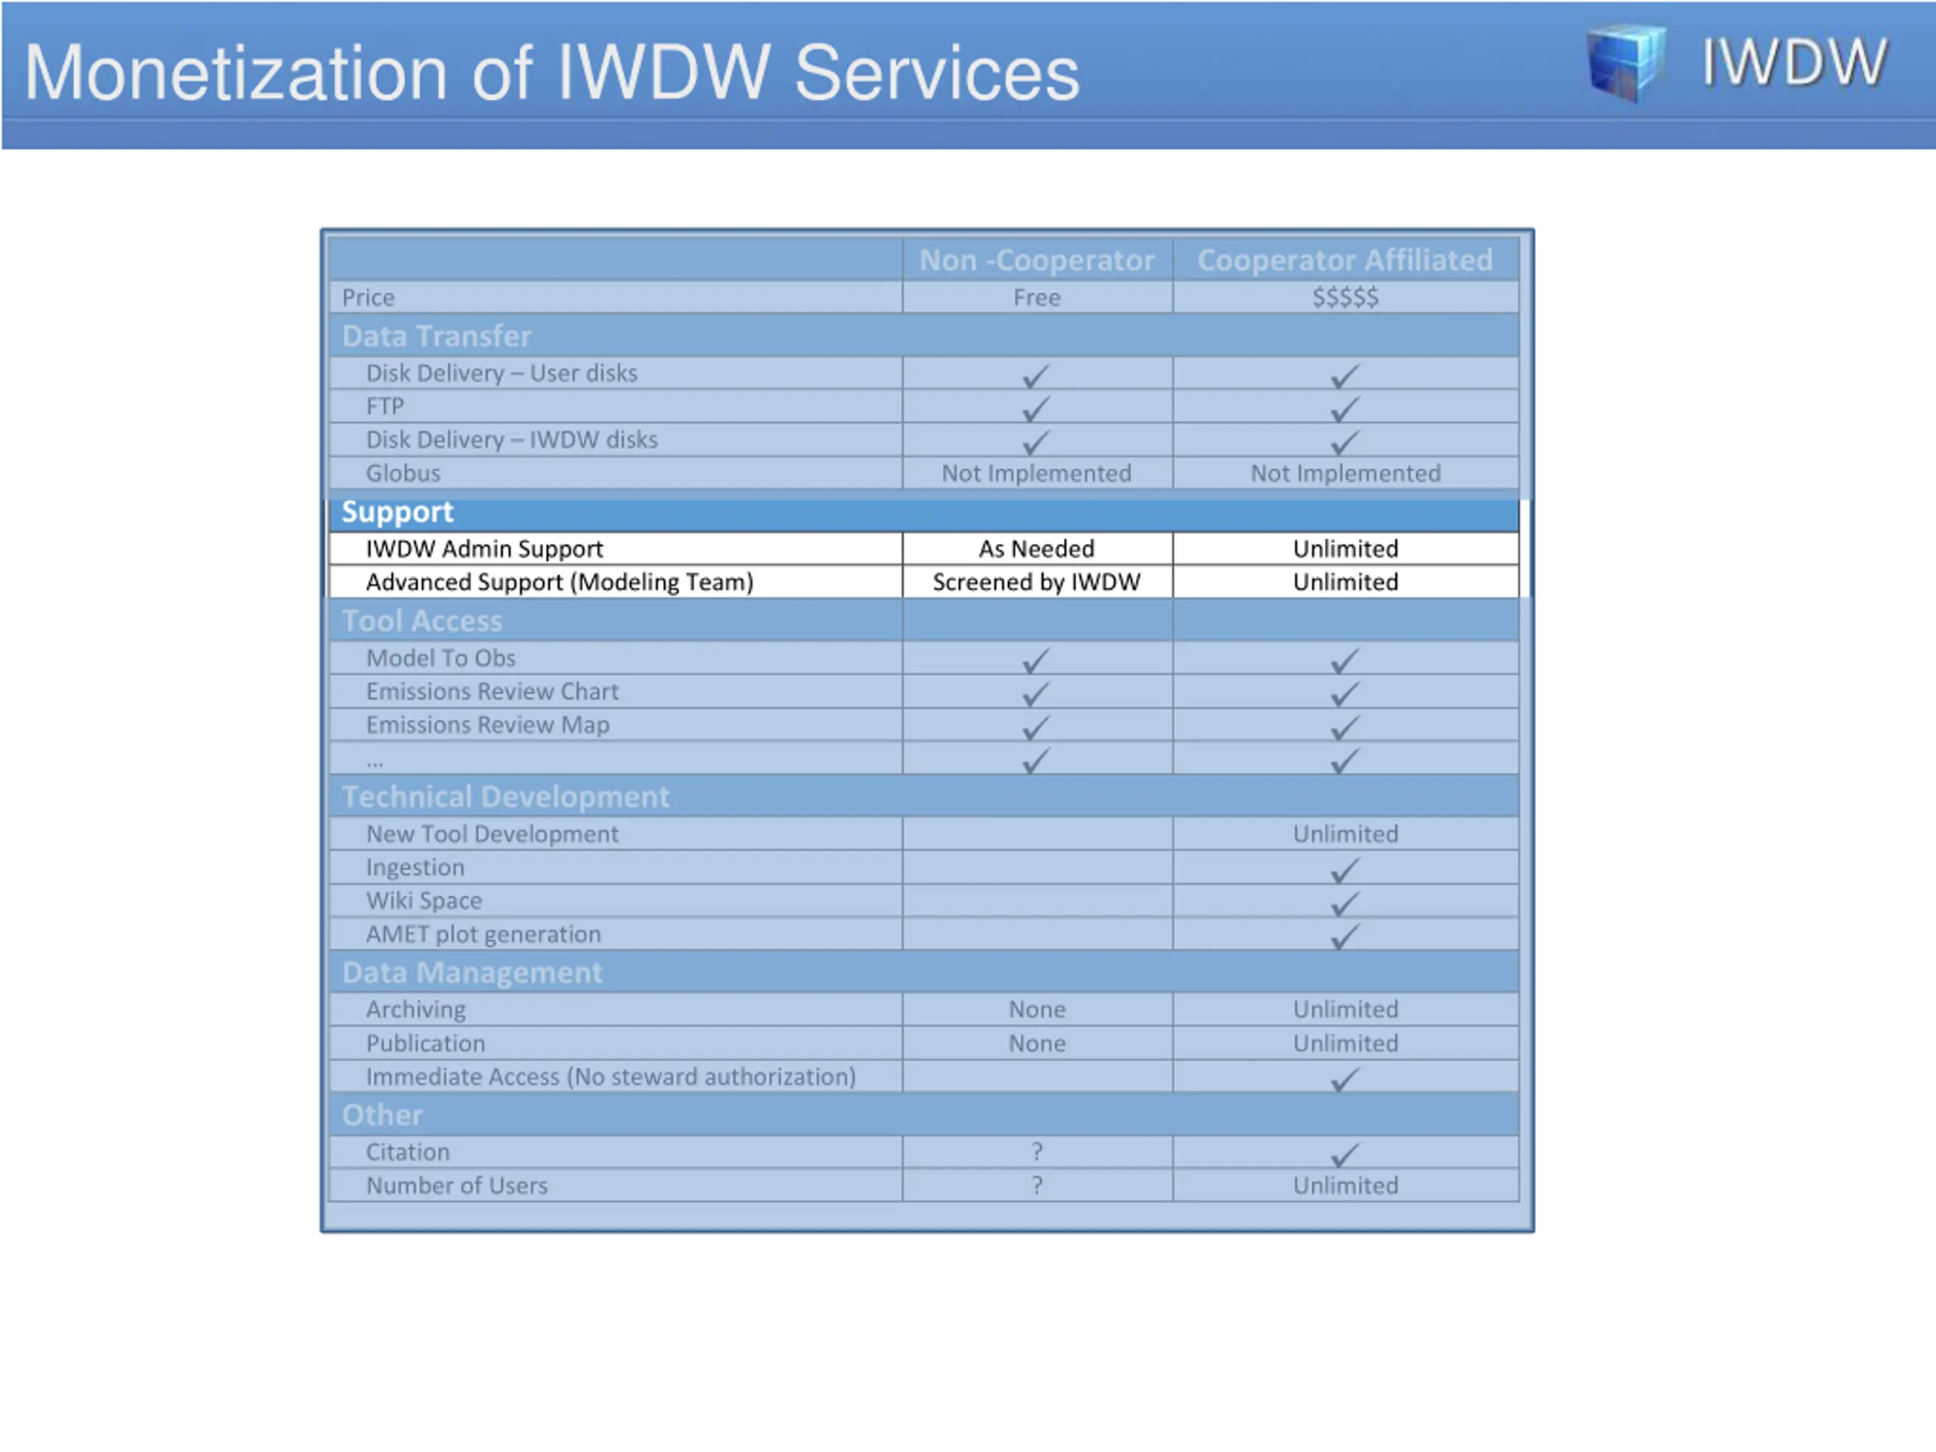Click 'Immediate Access (No steward authorization)' label
Image resolution: width=1936 pixels, height=1452 pixels.
coord(611,1078)
